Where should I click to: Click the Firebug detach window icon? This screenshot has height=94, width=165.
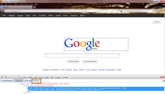pyautogui.click(x=163, y=77)
